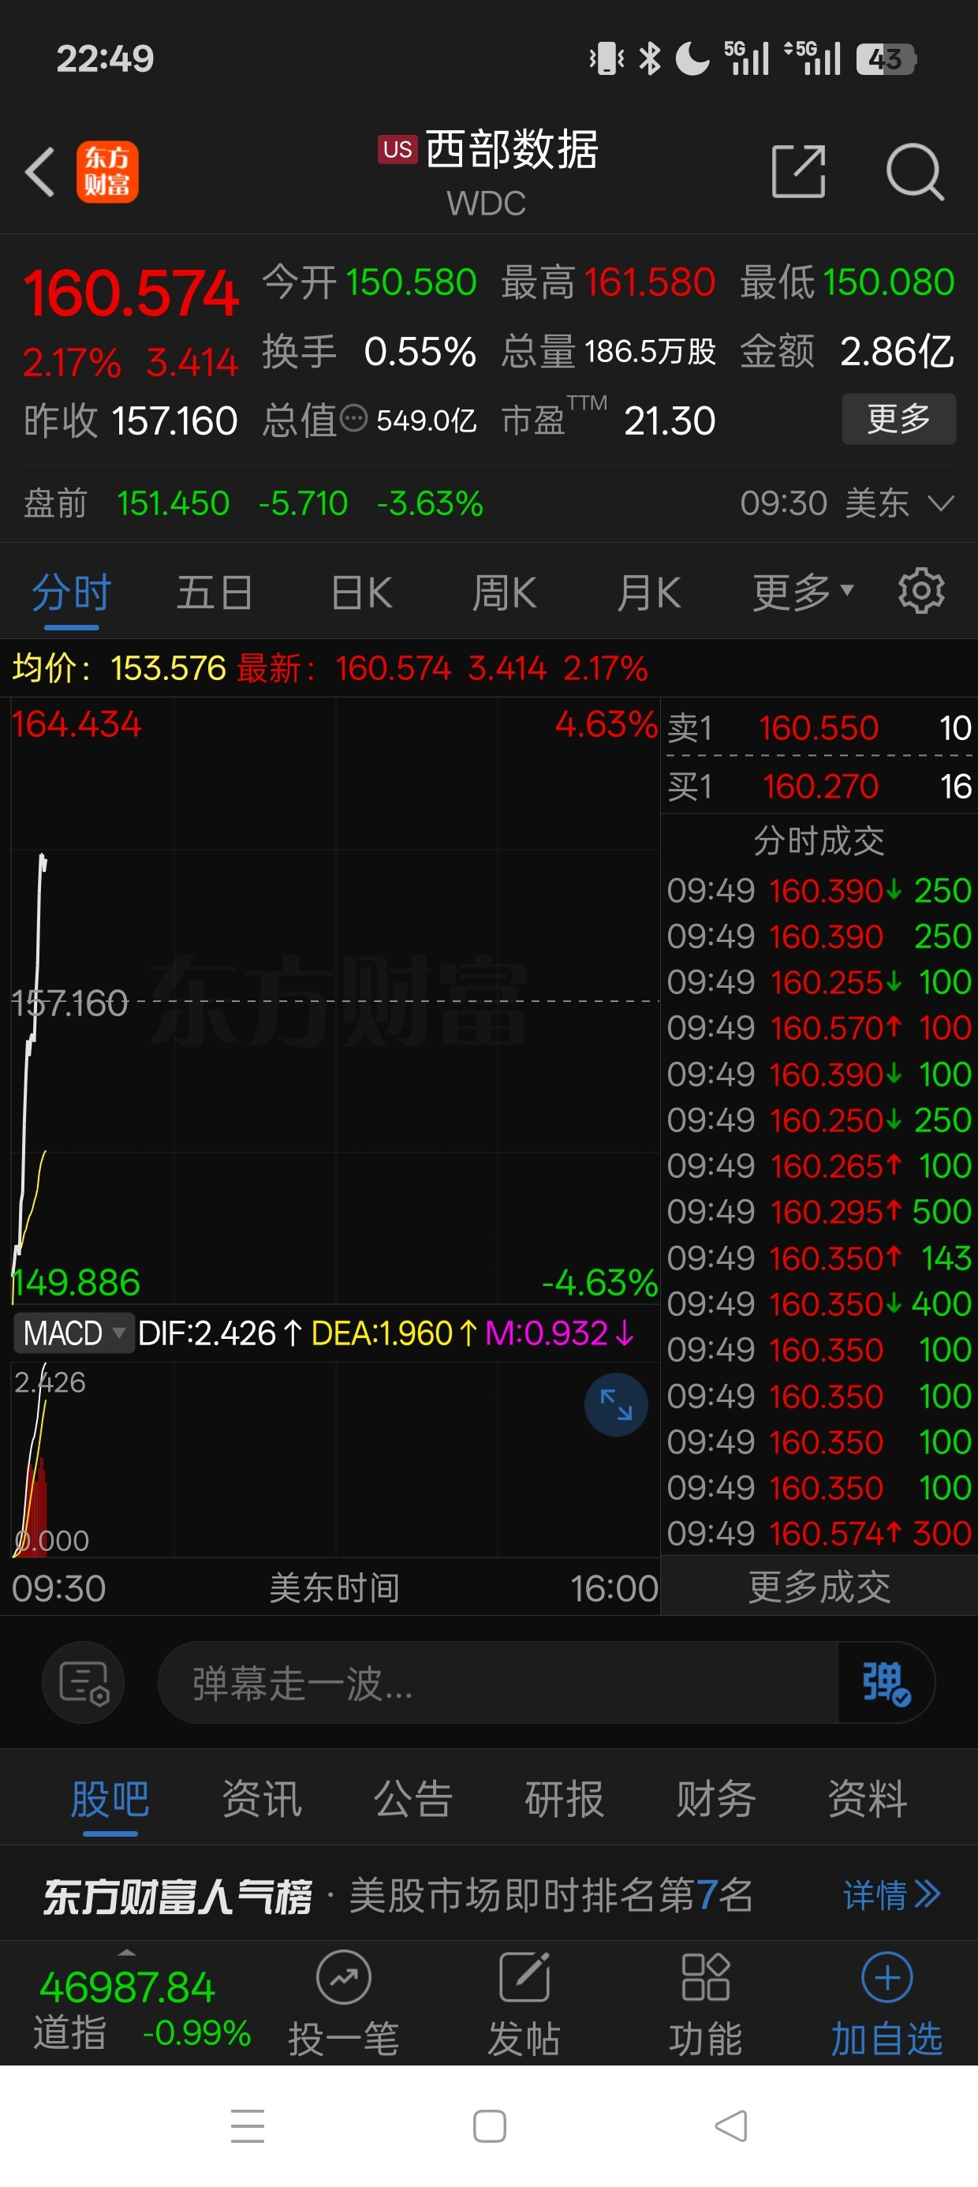Open the 东方财富 app logo
The image size is (978, 2187).
click(108, 171)
